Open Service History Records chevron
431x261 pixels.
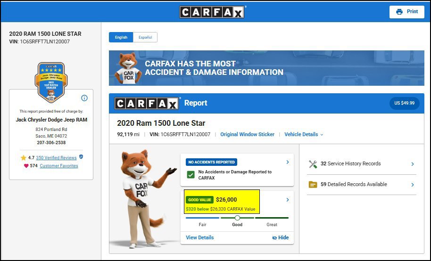point(413,164)
